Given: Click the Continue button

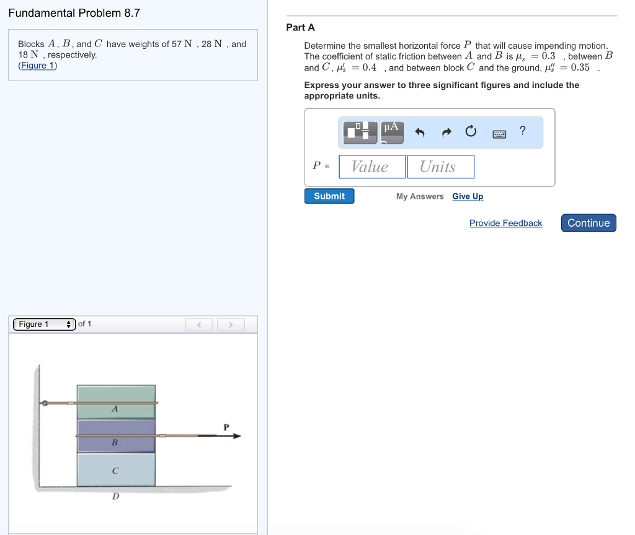Looking at the screenshot, I should pos(588,223).
